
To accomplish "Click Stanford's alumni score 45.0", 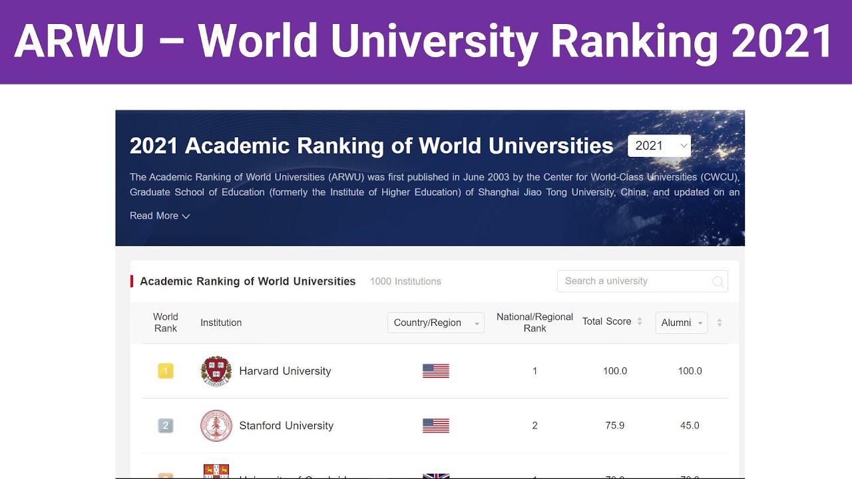I will (x=690, y=426).
